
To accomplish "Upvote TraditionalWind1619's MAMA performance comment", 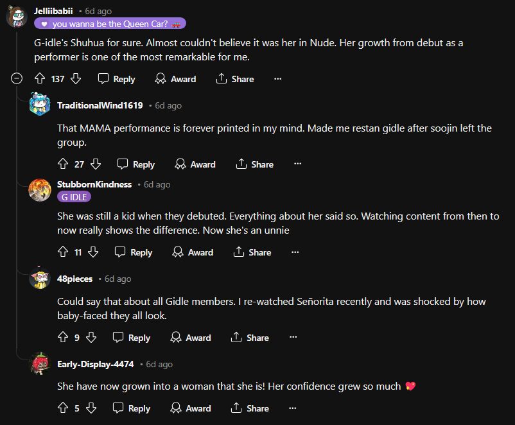I will [x=63, y=164].
